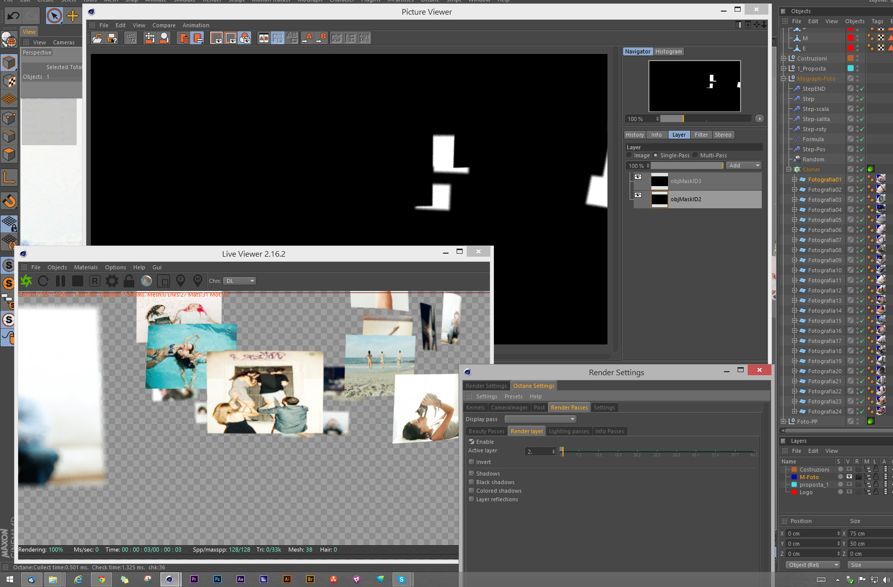Click the delete images trash icon in Picture Viewer
The height and width of the screenshot is (587, 893).
184,38
